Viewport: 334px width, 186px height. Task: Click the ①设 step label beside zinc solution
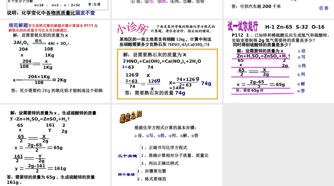(x=301, y=51)
